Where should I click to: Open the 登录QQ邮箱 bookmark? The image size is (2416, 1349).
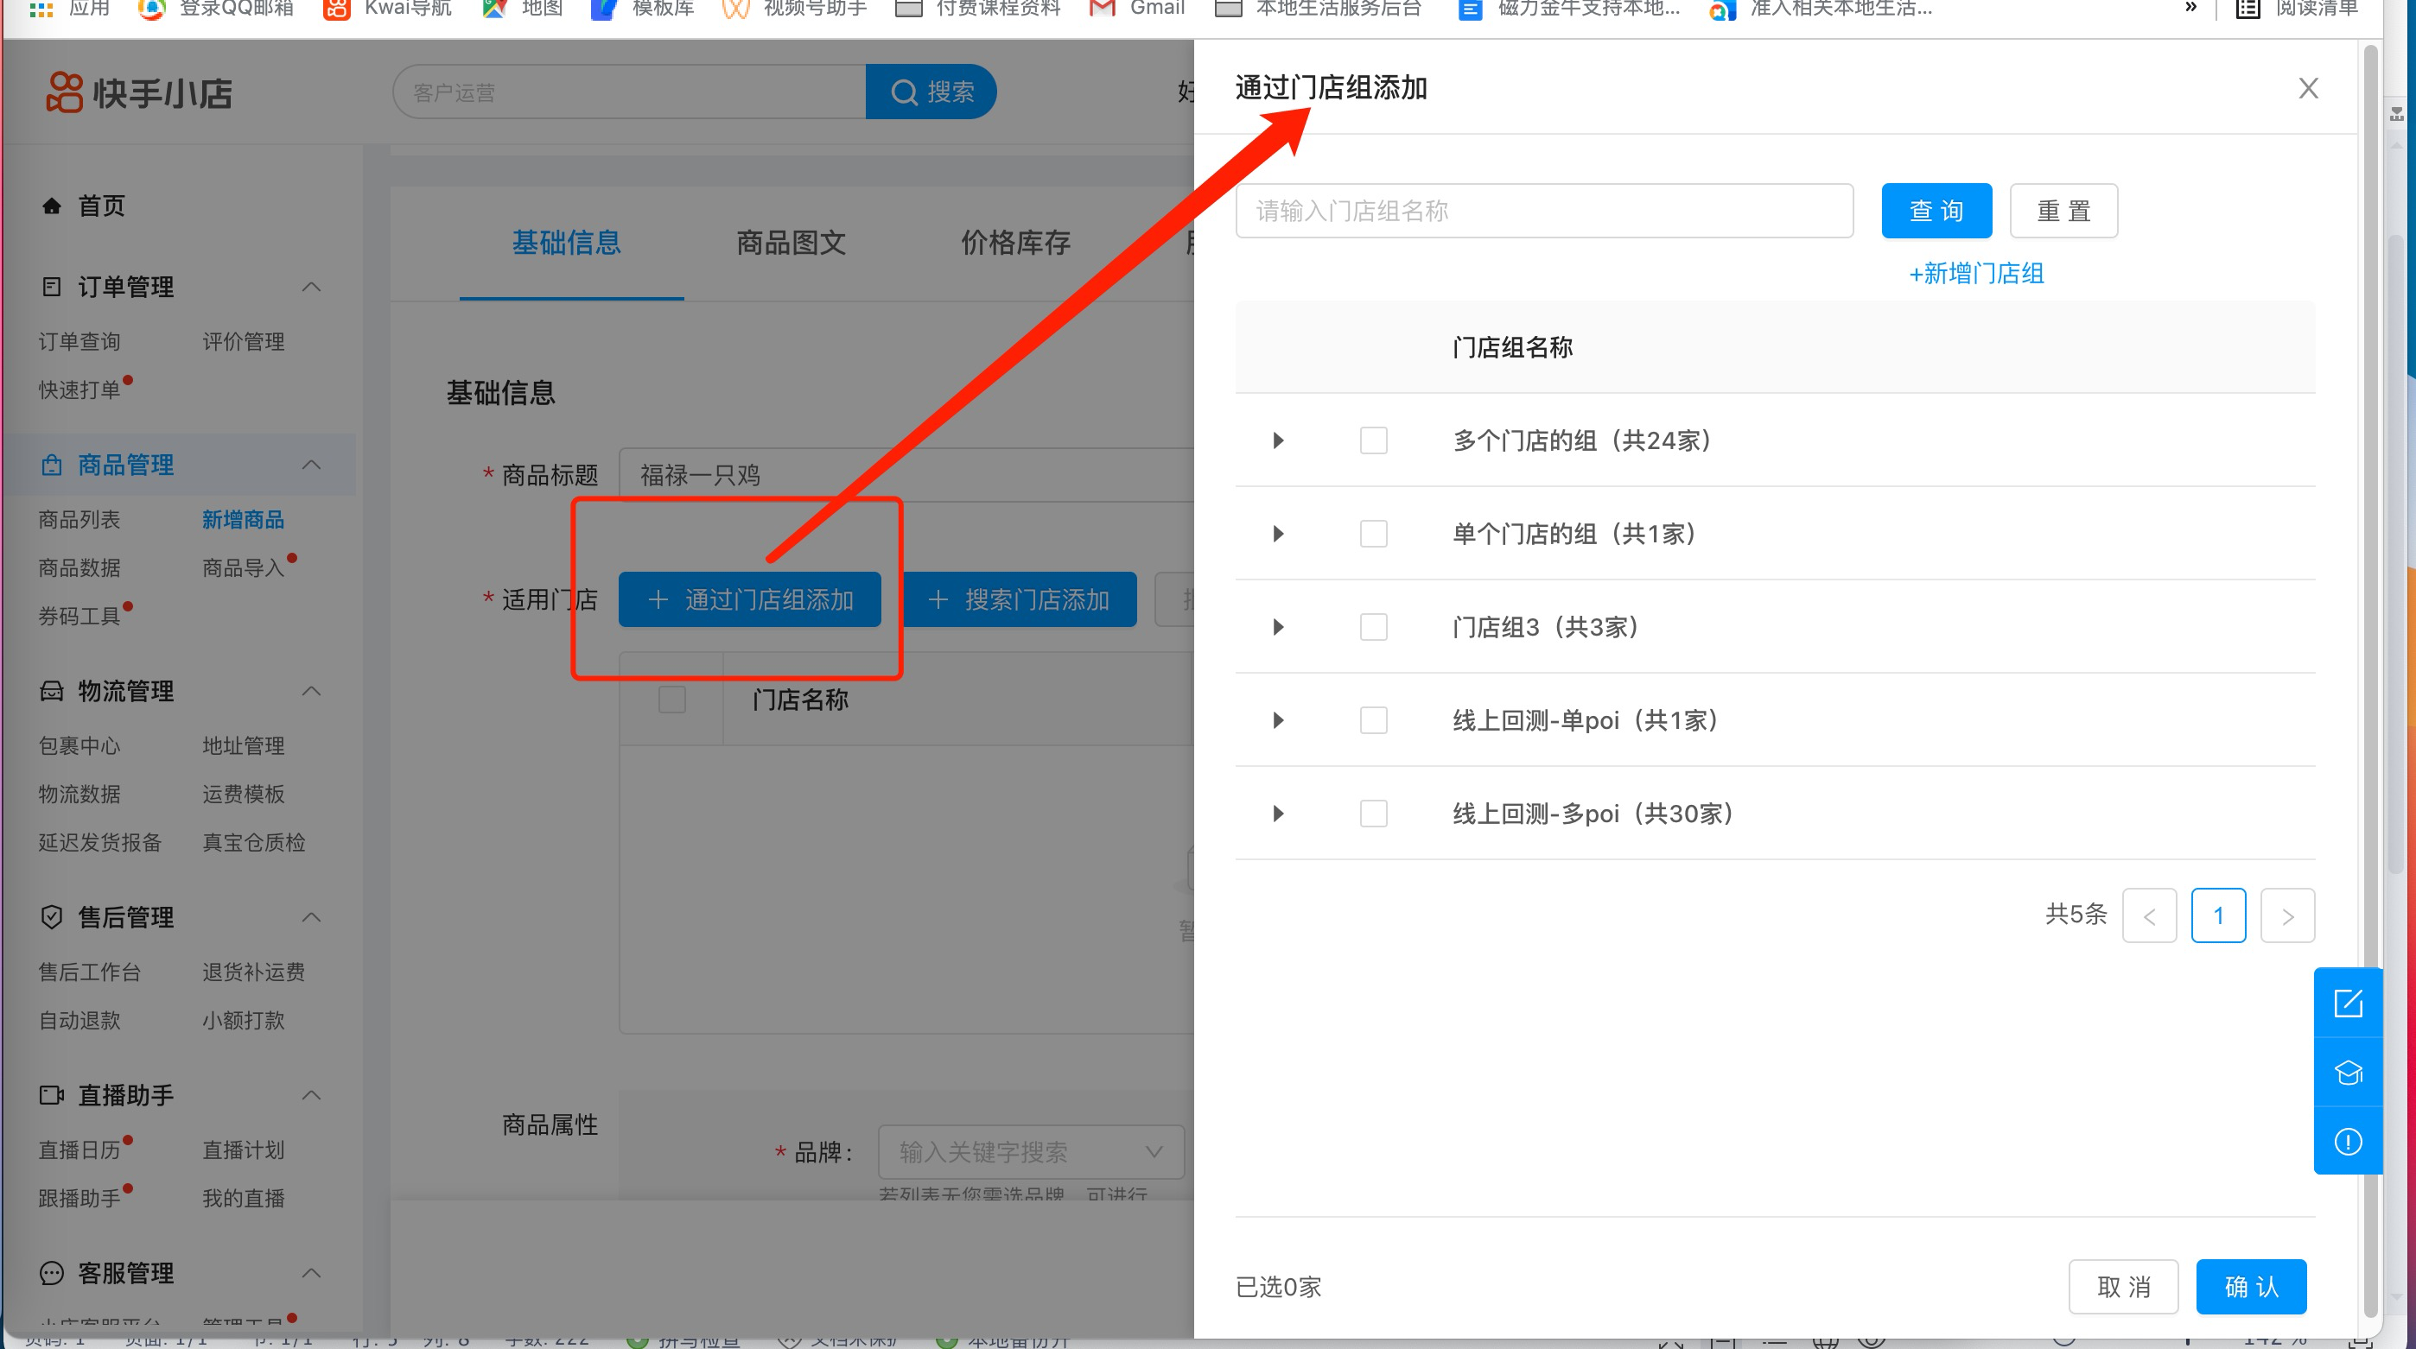(217, 9)
